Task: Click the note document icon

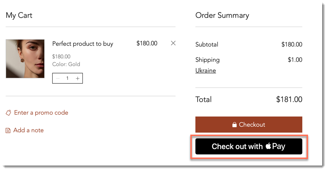Action: pos(8,131)
